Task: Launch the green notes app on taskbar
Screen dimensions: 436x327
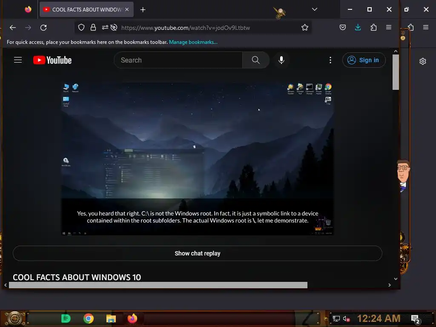Action: (x=66, y=318)
